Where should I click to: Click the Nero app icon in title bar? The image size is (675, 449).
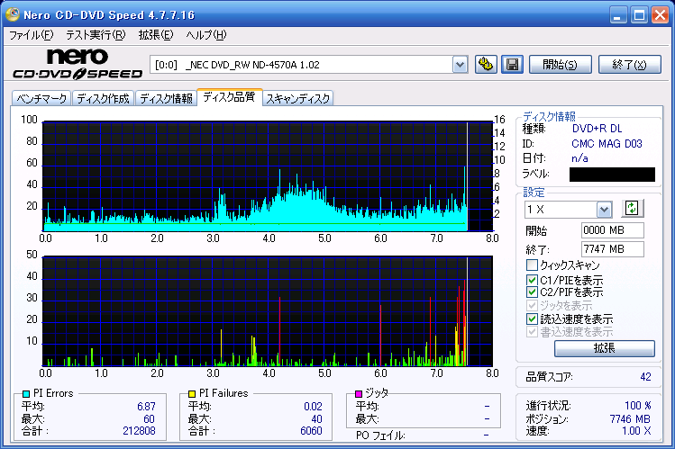[13, 14]
